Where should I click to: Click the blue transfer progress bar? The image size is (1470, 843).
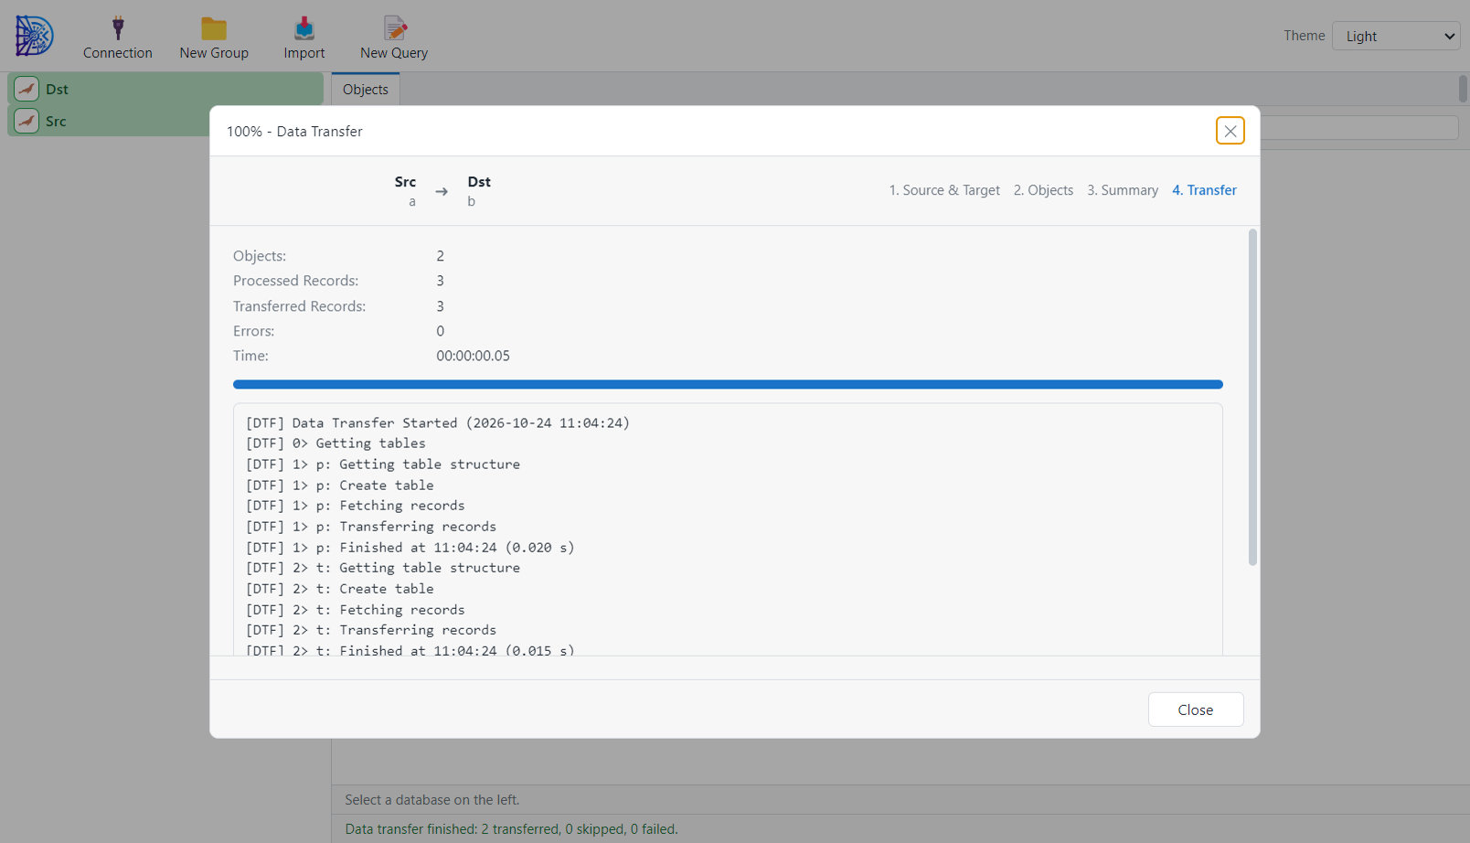point(728,384)
